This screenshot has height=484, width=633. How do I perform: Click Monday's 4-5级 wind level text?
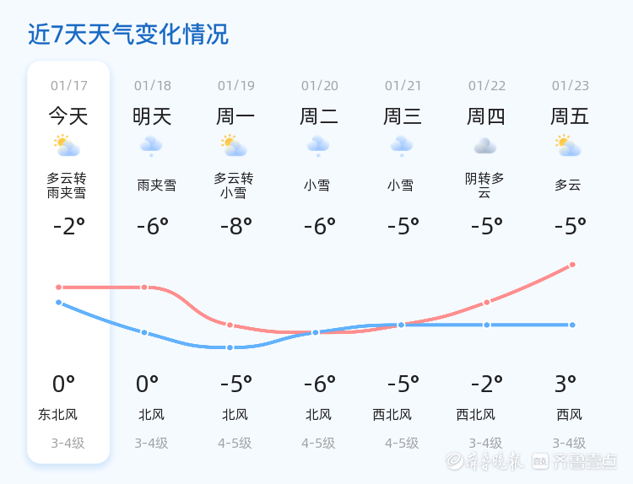pyautogui.click(x=235, y=443)
